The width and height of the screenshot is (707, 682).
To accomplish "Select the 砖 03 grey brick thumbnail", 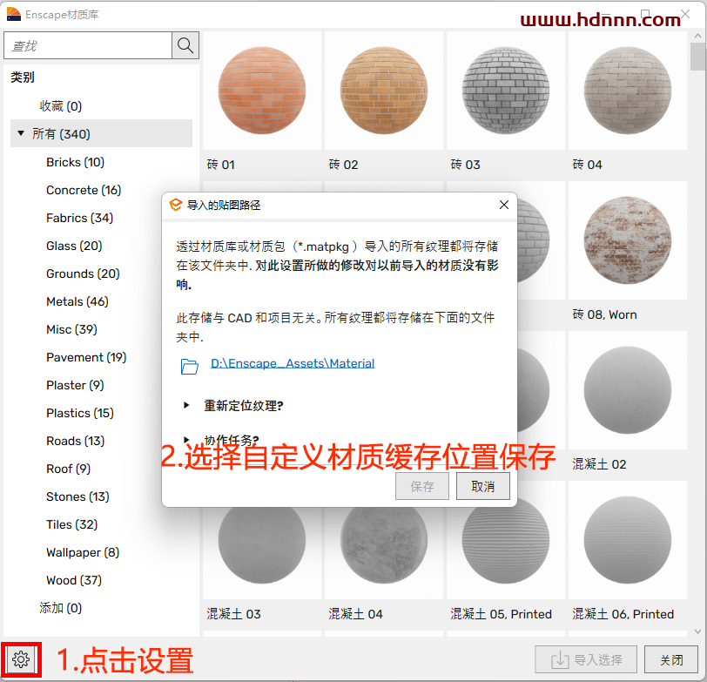I will [x=506, y=91].
